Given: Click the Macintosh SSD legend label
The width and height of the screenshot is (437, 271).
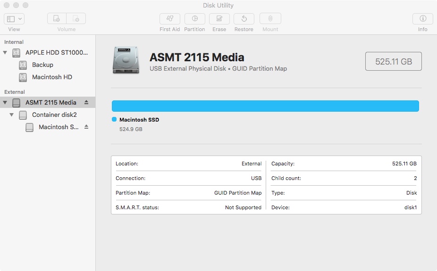Looking at the screenshot, I should click(139, 120).
